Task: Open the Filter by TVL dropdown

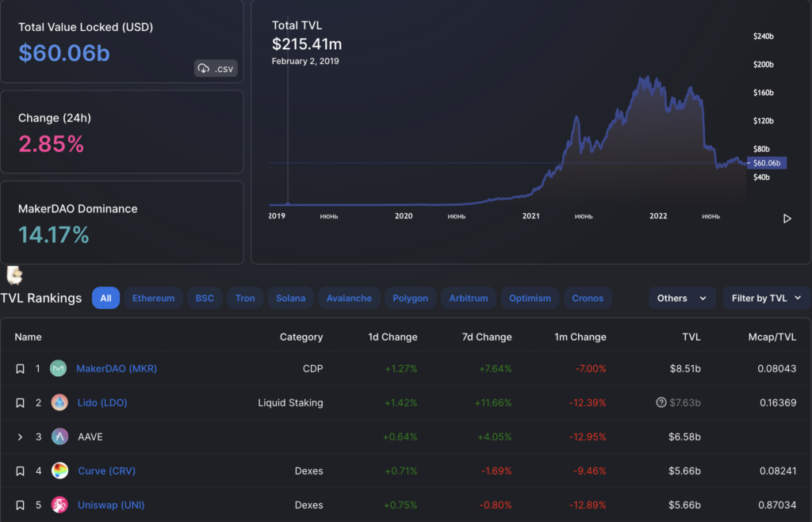Action: (x=766, y=298)
